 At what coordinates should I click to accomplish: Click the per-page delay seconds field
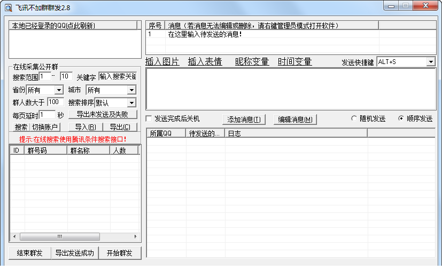point(47,115)
